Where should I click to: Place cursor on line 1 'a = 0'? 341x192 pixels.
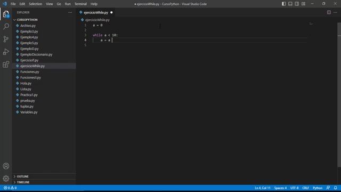[98, 25]
